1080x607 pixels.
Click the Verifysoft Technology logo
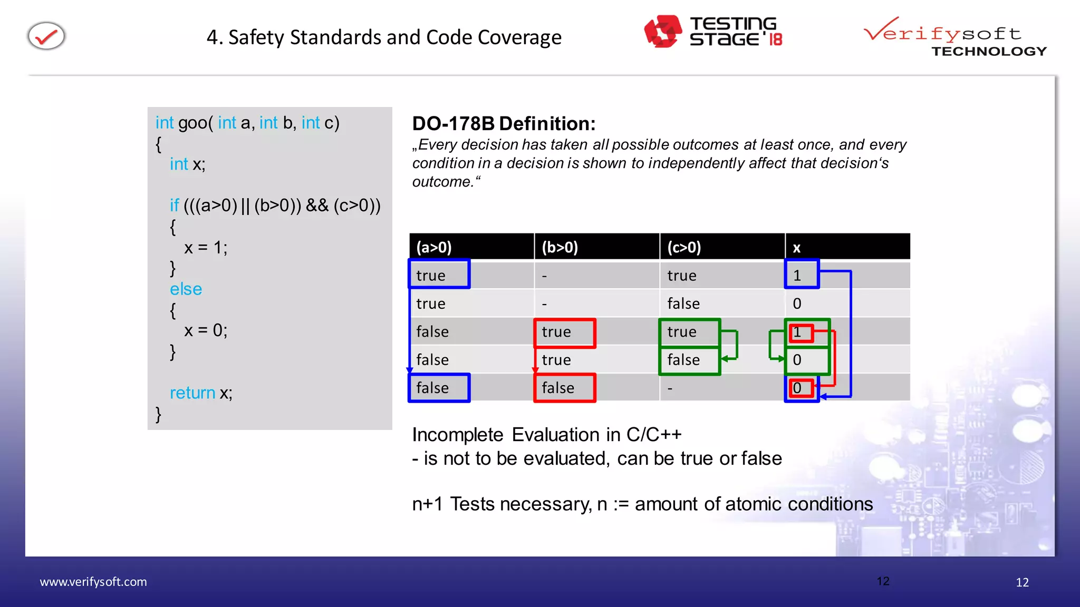[x=954, y=37]
